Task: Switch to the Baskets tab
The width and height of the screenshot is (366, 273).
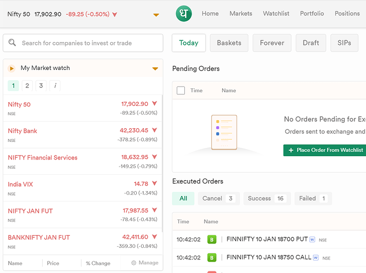Action: tap(229, 43)
